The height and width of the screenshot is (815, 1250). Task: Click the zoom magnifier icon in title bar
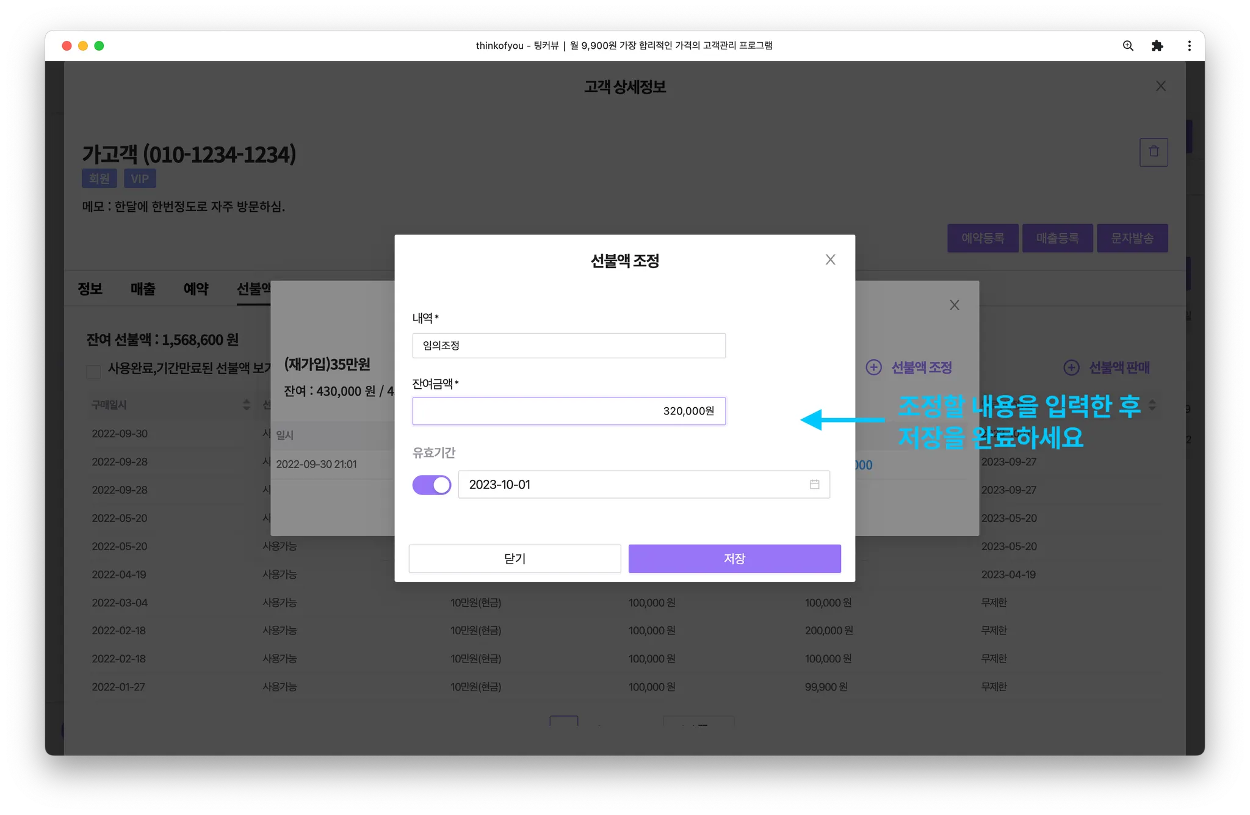tap(1128, 46)
